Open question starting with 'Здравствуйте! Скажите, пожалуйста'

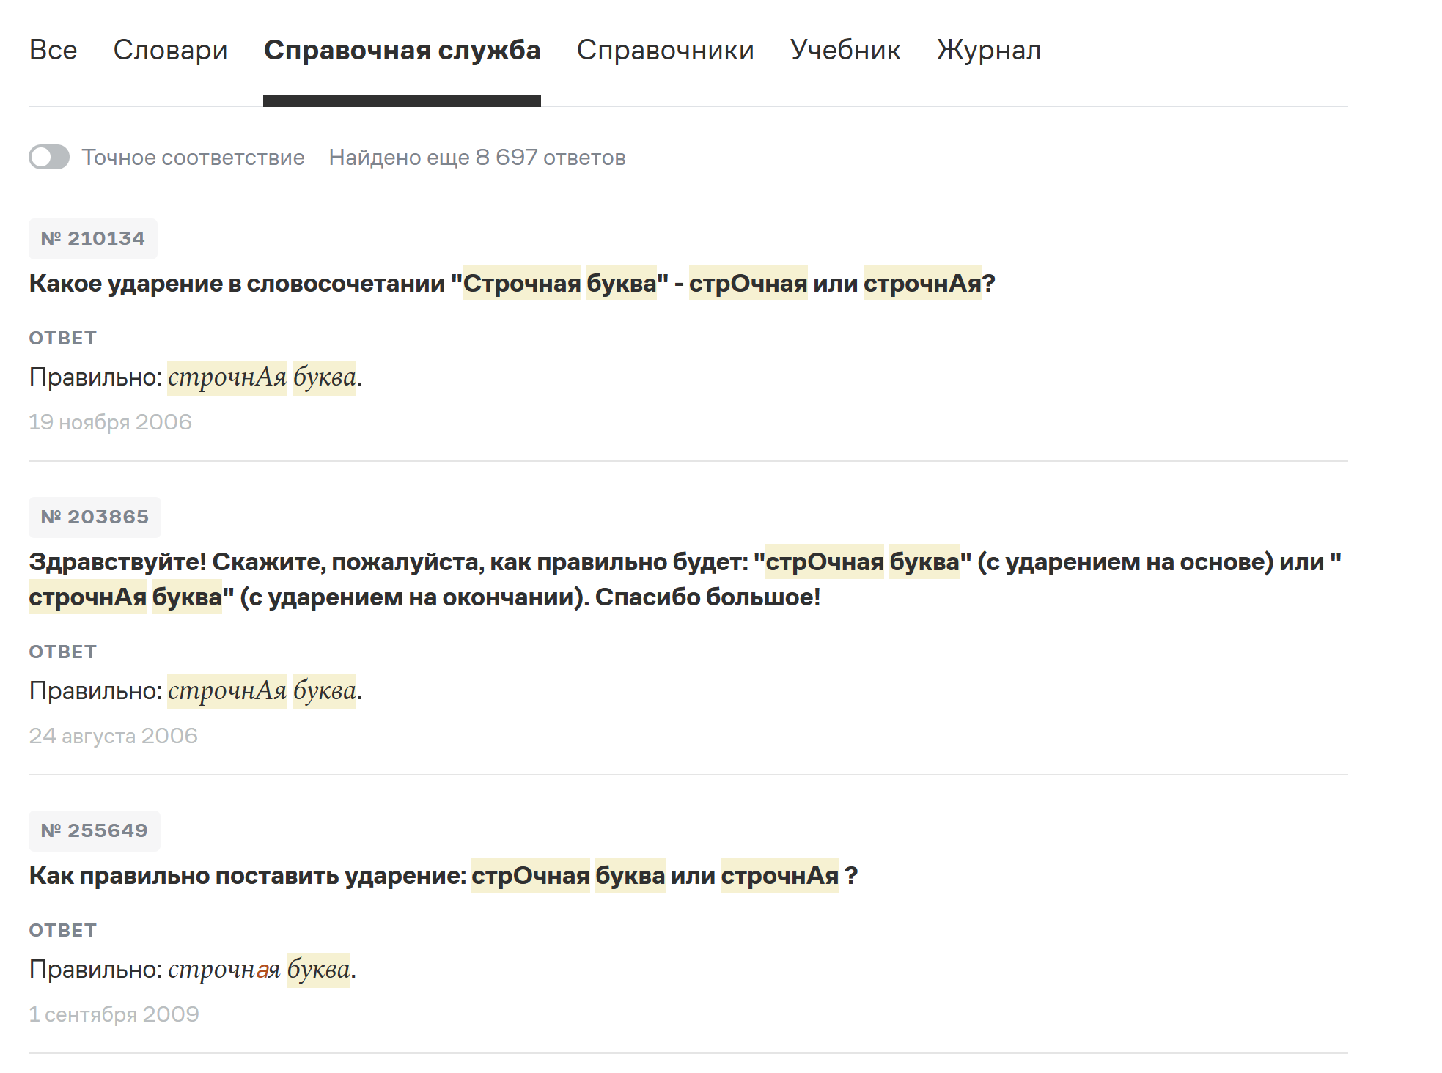[440, 563]
